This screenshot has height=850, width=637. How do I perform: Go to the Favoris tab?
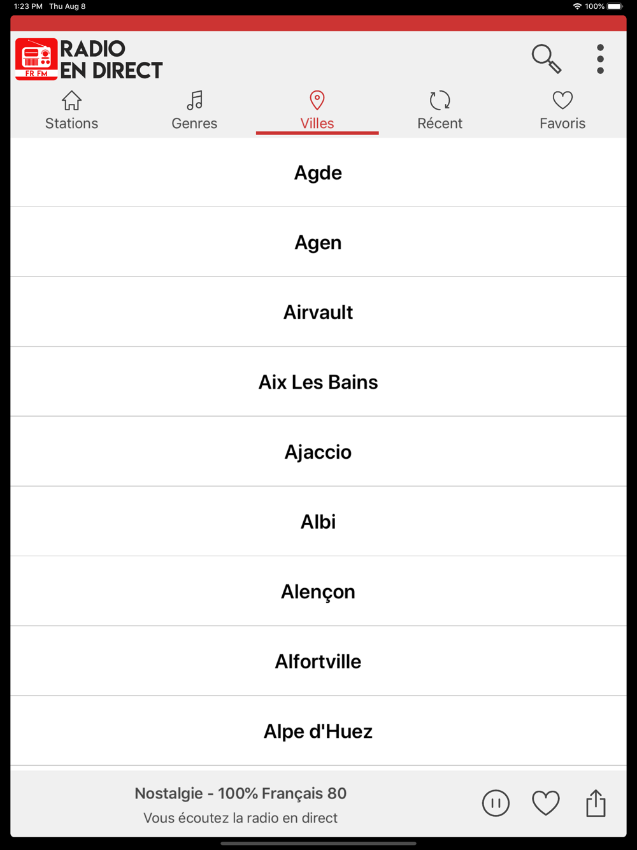[562, 111]
